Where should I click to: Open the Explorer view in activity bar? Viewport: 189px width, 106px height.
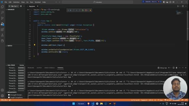[x=2, y=7]
